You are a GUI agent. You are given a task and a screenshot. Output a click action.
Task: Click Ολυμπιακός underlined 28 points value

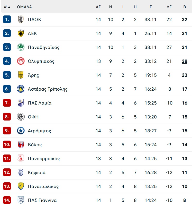[185, 61]
